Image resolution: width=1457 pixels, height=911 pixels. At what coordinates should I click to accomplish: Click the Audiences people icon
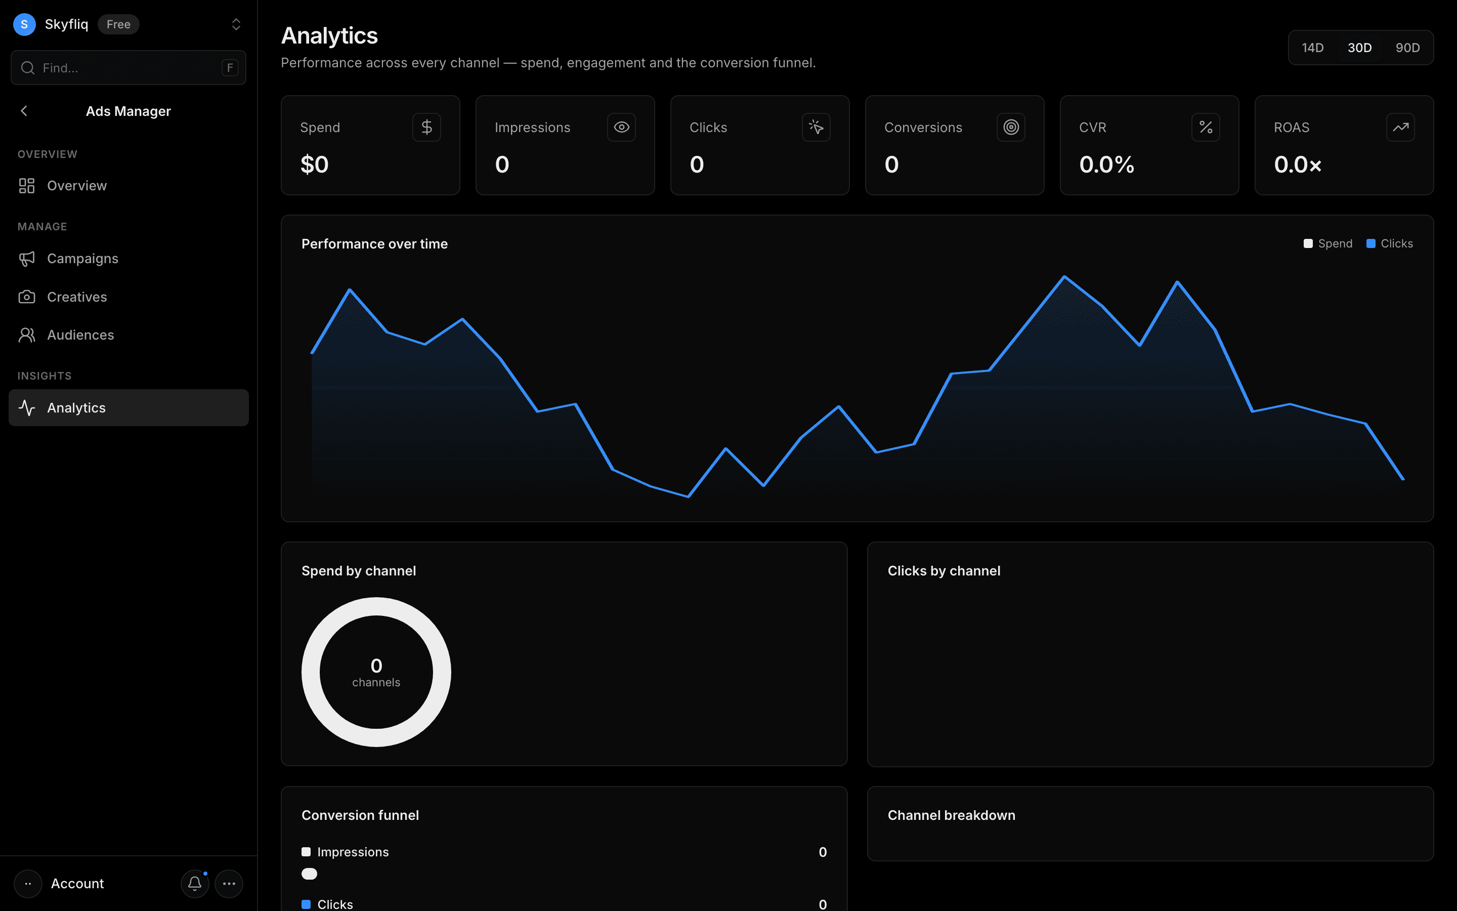tap(26, 335)
